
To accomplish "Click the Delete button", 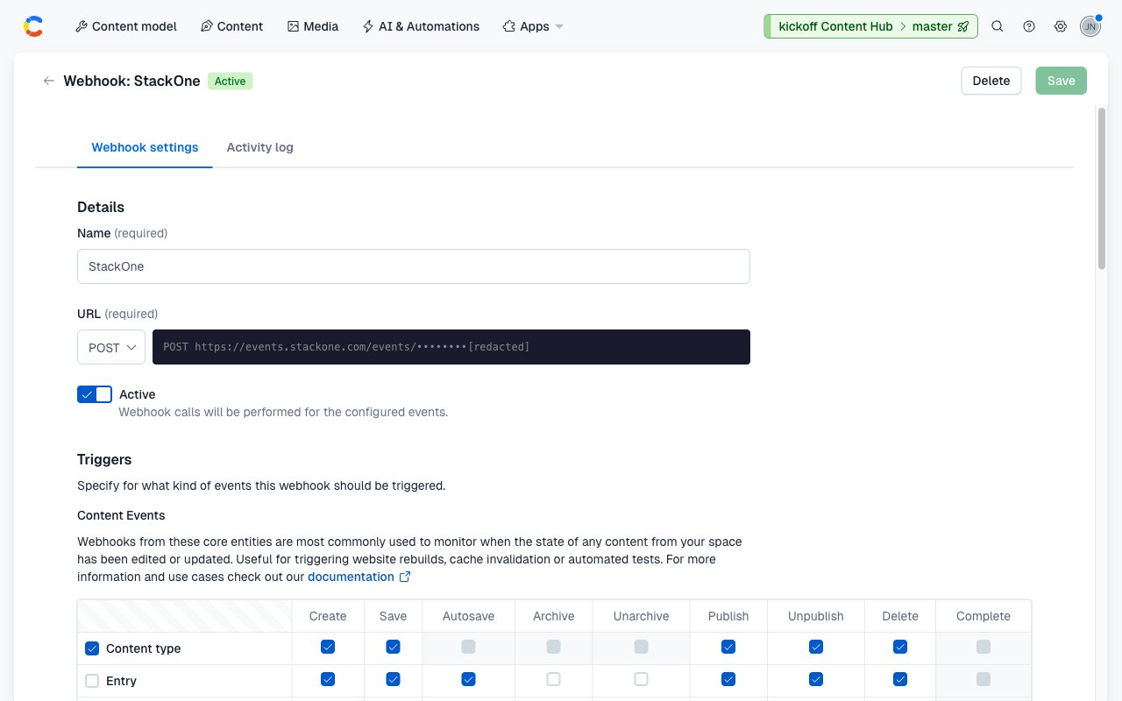I will (x=991, y=81).
